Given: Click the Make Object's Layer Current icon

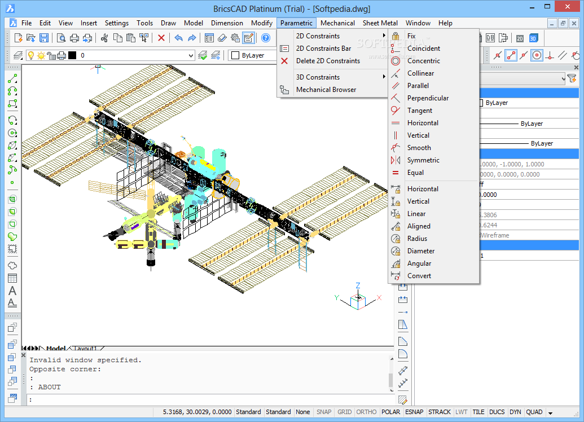Looking at the screenshot, I should pos(203,55).
